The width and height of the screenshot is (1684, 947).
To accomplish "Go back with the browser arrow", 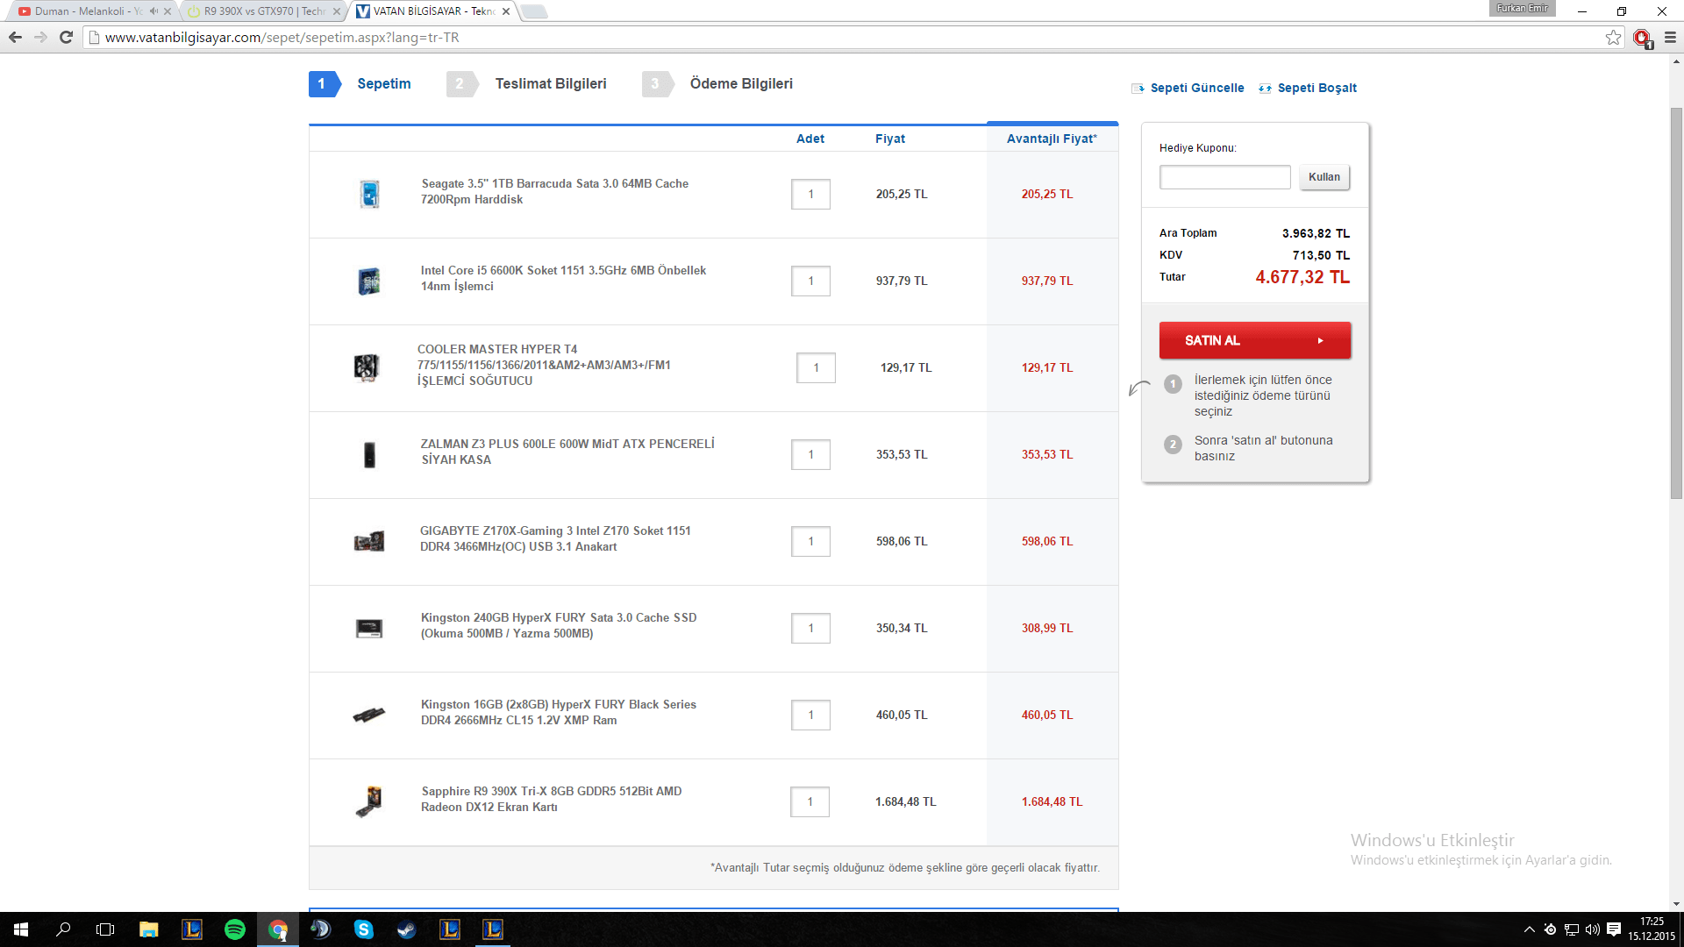I will pyautogui.click(x=15, y=38).
